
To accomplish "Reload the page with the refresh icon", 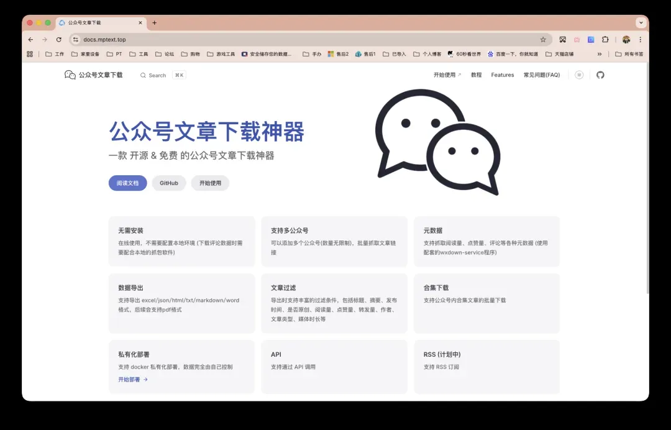I will (x=59, y=40).
